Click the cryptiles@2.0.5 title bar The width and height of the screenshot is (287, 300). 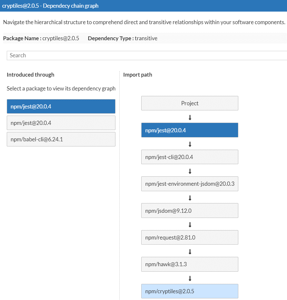click(x=50, y=6)
